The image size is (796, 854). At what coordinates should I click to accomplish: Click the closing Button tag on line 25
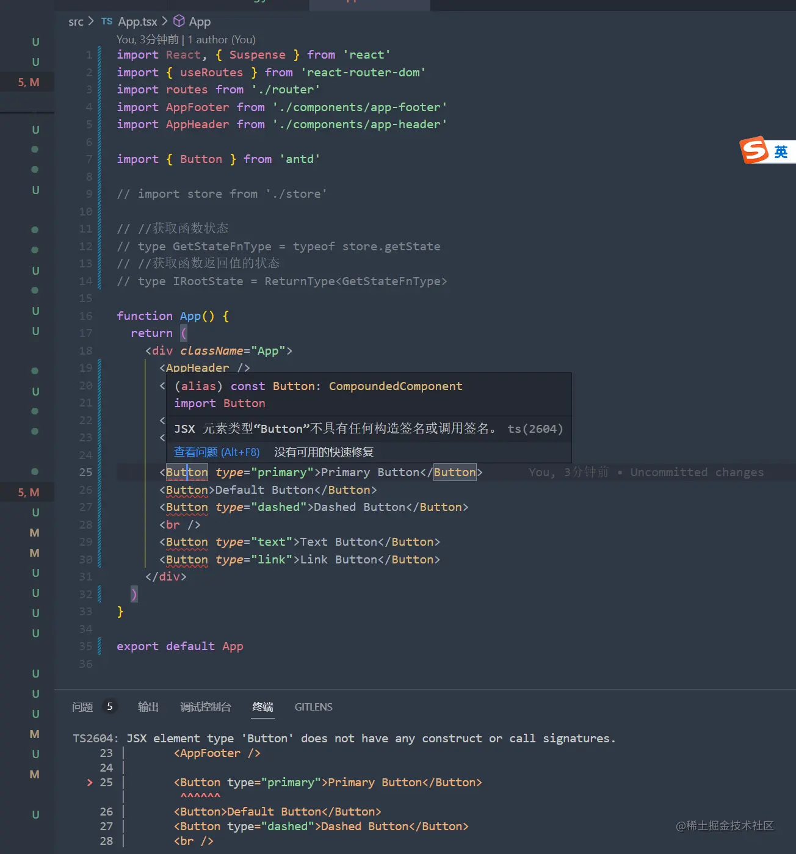coord(455,472)
